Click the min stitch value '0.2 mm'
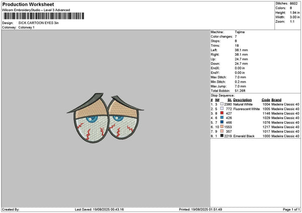 240,82
